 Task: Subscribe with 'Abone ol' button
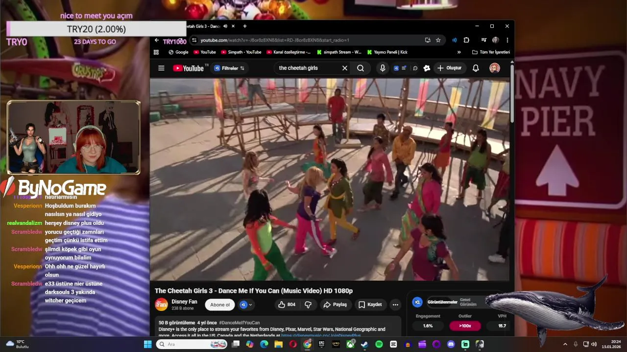click(220, 305)
